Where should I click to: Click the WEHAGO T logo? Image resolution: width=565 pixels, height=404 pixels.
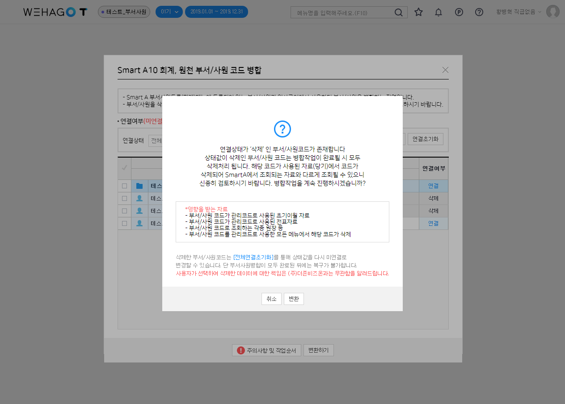click(55, 12)
